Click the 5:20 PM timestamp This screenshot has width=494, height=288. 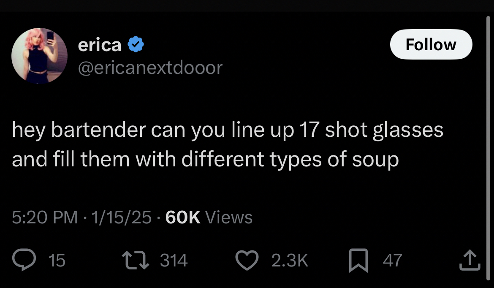45,217
